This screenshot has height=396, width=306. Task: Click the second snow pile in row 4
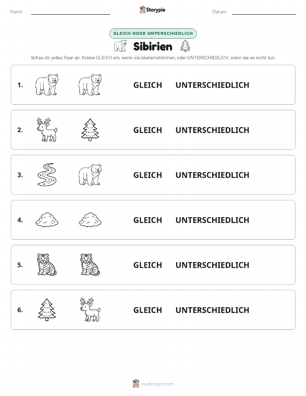(x=90, y=219)
